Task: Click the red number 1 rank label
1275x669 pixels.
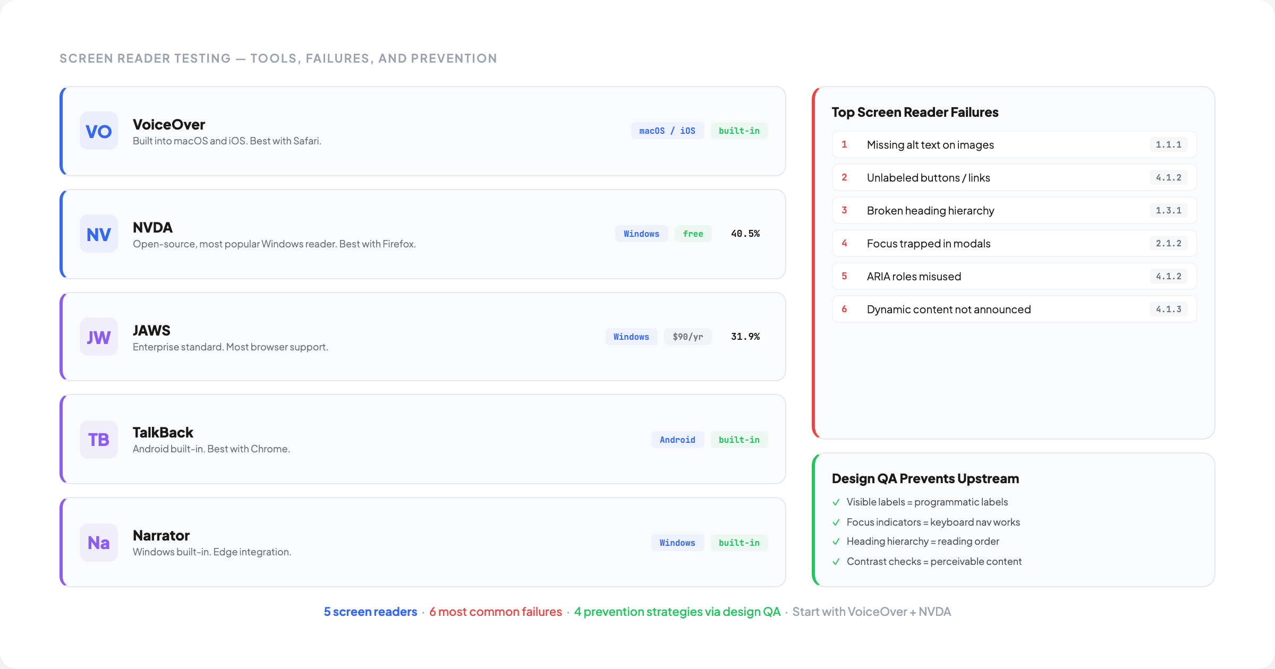Action: [844, 144]
